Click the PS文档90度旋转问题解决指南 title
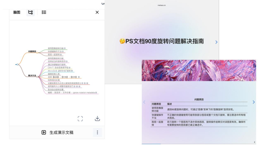The width and height of the screenshot is (262, 147). click(165, 41)
